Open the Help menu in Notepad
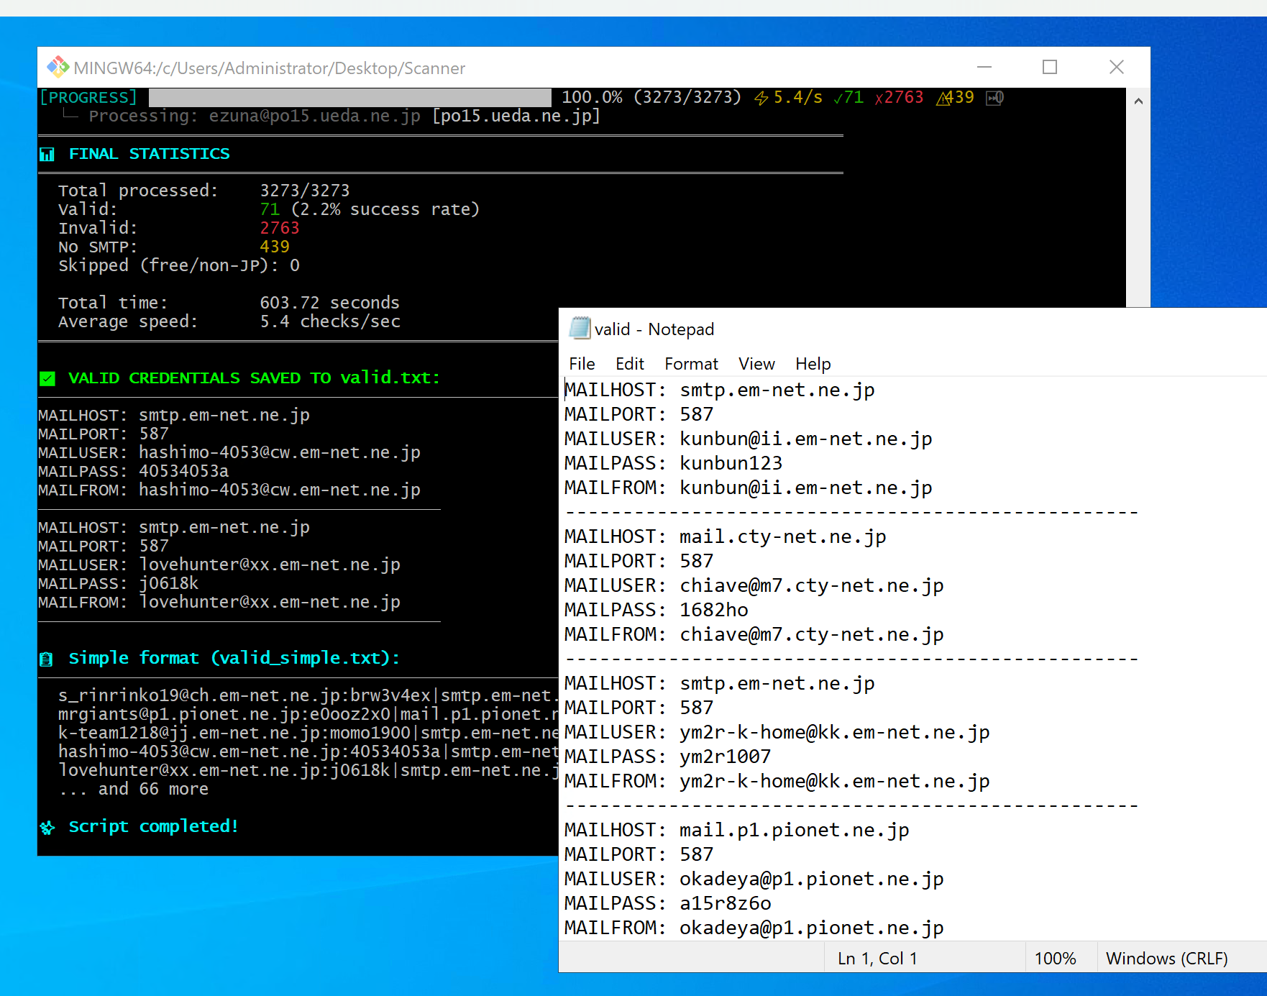The height and width of the screenshot is (996, 1267). click(x=813, y=364)
